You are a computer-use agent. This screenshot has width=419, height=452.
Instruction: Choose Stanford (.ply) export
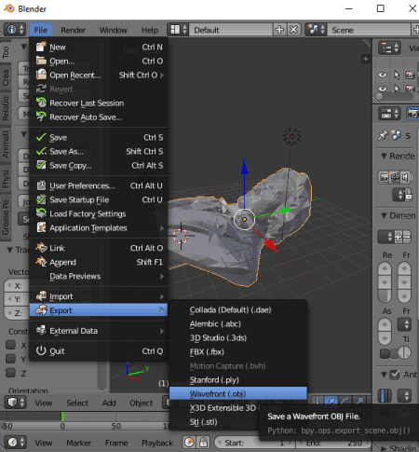(x=238, y=379)
